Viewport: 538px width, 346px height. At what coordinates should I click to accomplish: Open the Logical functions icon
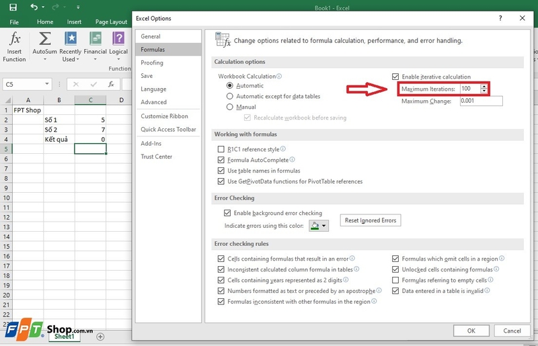118,38
